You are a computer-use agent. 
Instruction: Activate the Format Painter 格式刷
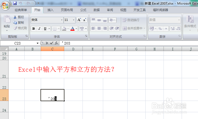(20, 28)
